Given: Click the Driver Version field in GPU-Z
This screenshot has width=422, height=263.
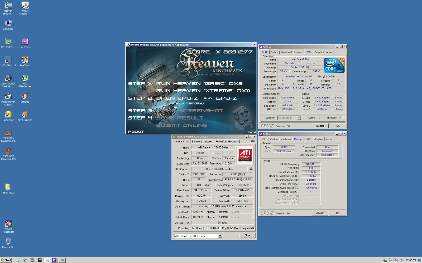Looking at the screenshot, I should pyautogui.click(x=222, y=206).
